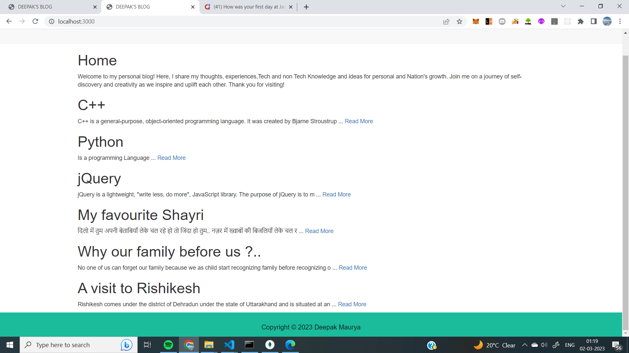Open the LeetHub extension icon
629x353 pixels.
pyautogui.click(x=489, y=21)
